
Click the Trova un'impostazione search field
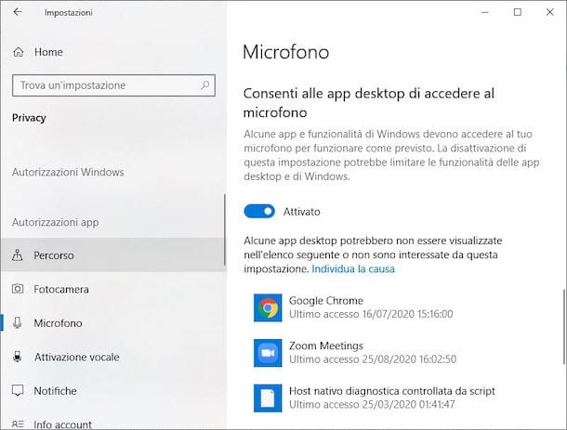click(x=113, y=85)
